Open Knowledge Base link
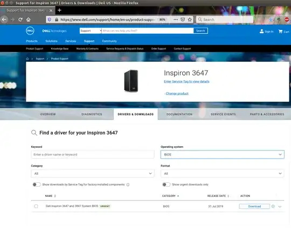This screenshot has height=228, width=291. point(60,48)
